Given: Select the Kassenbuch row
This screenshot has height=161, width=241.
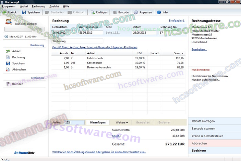Looking at the screenshot, I should pyautogui.click(x=118, y=63).
